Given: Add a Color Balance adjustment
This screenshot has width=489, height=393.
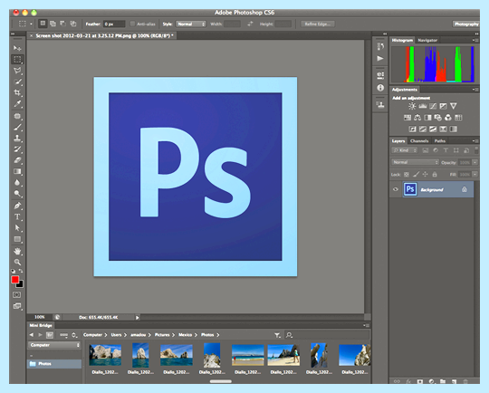Looking at the screenshot, I should (417, 118).
